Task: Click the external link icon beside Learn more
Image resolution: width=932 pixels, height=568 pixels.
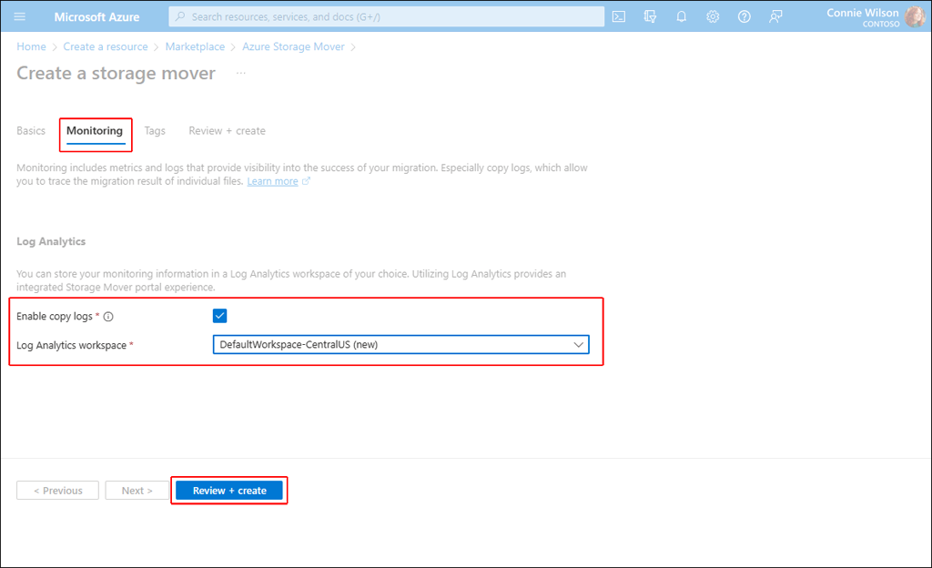Action: [306, 181]
